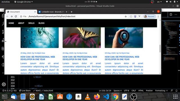Click SKILLS in page navigation
Image resolution: width=180 pixels, height=101 pixels.
tap(31, 23)
